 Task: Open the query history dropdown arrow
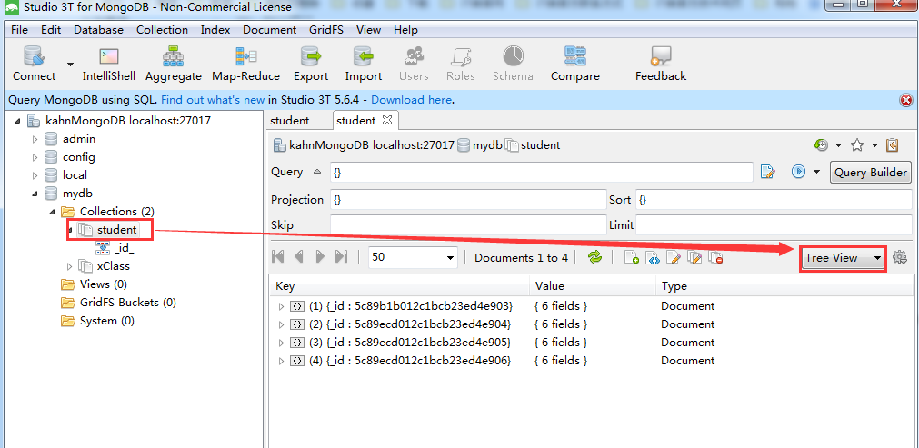(x=838, y=145)
